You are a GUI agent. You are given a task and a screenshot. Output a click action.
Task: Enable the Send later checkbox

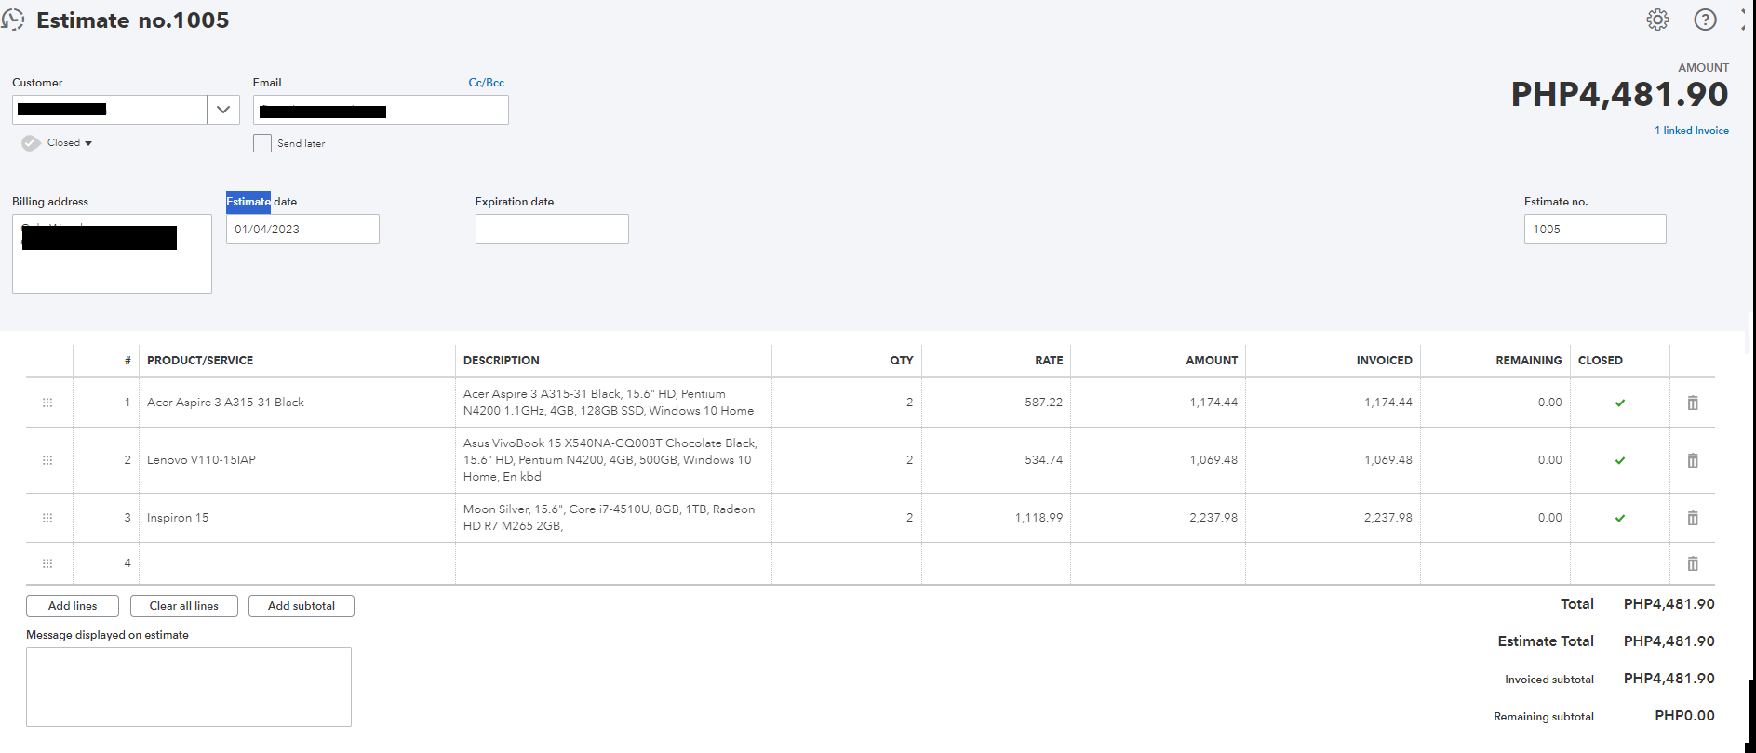[x=262, y=143]
